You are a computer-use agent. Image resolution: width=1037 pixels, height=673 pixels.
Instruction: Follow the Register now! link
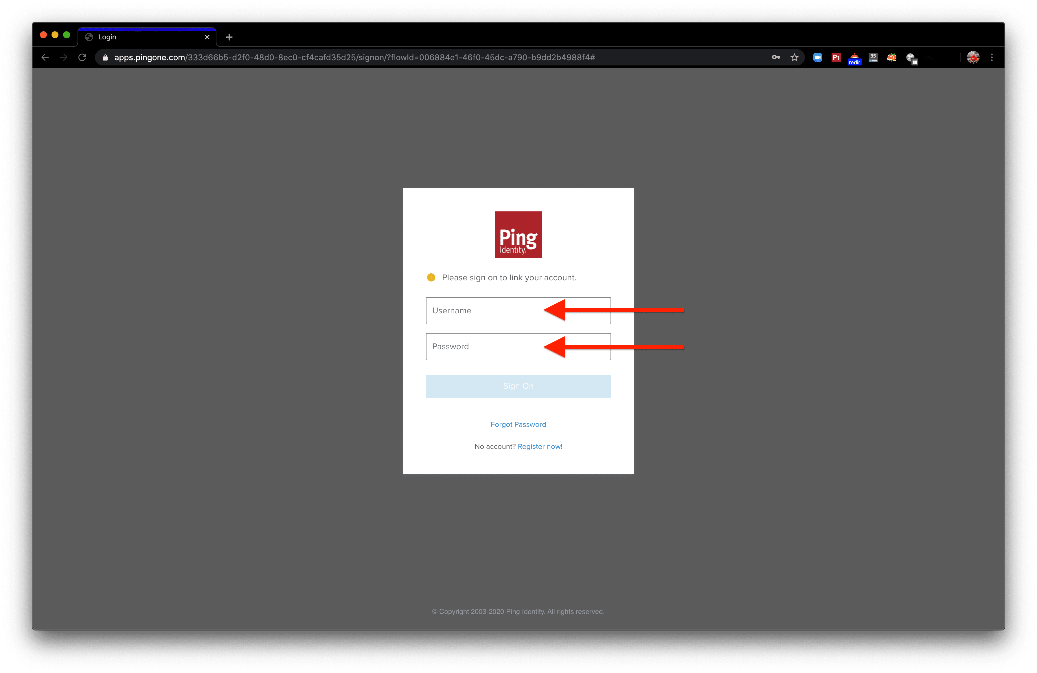[x=540, y=446]
